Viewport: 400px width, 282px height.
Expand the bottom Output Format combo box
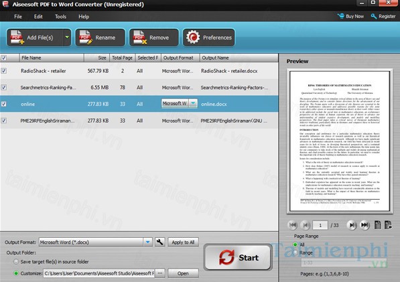147,242
